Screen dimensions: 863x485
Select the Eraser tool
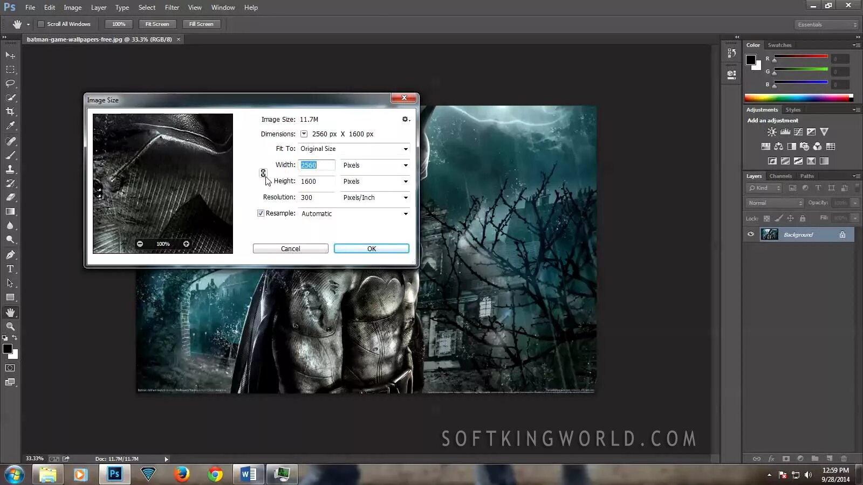[x=10, y=197]
